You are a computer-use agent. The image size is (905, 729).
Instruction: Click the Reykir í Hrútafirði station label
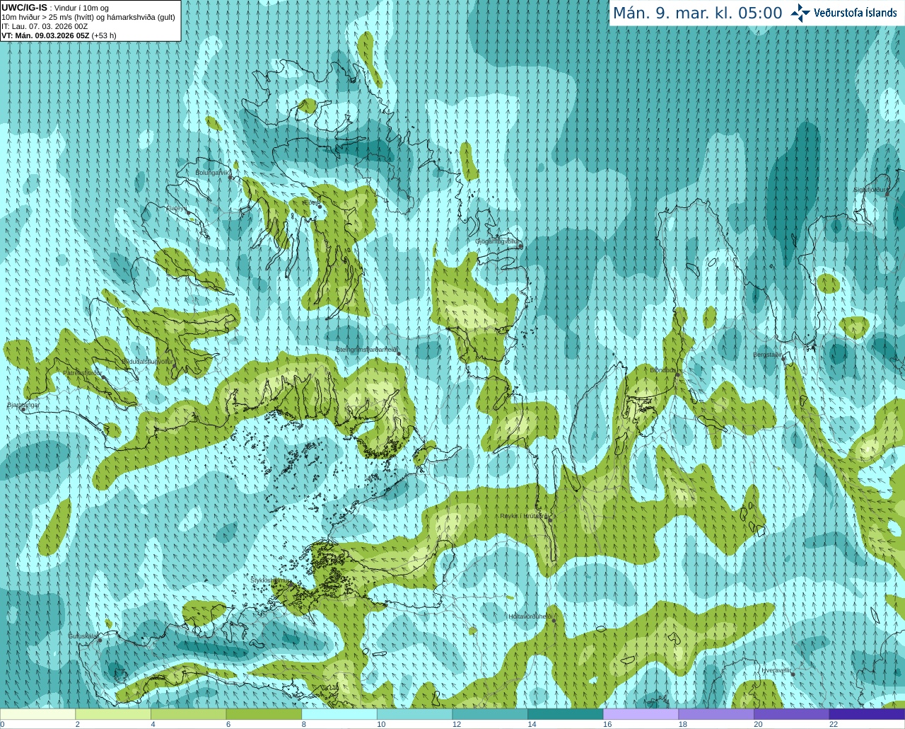(524, 516)
